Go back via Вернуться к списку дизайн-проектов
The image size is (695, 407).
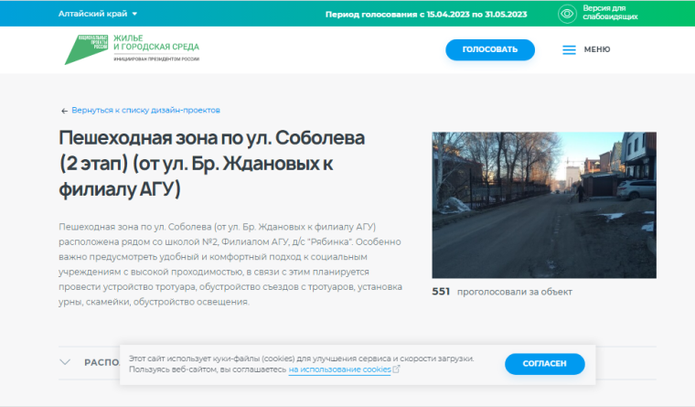(x=145, y=110)
